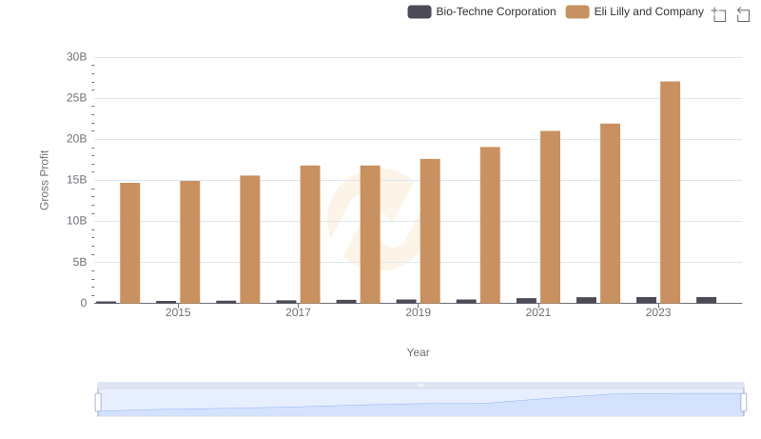Click the 2017 x-axis label
Image resolution: width=761 pixels, height=439 pixels.
pos(298,312)
